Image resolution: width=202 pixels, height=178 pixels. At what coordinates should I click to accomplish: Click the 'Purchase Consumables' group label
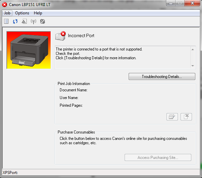pyautogui.click(x=76, y=132)
